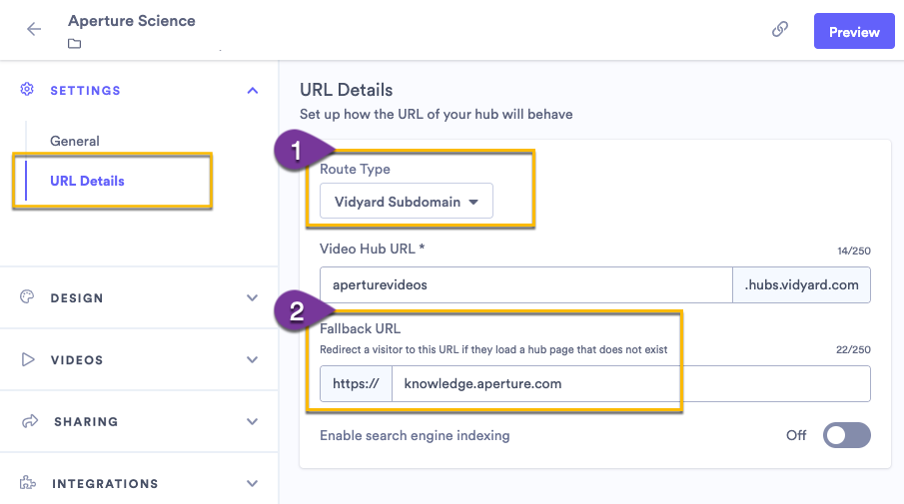Image resolution: width=904 pixels, height=504 pixels.
Task: Focus the Fallback URL field
Action: pos(630,383)
